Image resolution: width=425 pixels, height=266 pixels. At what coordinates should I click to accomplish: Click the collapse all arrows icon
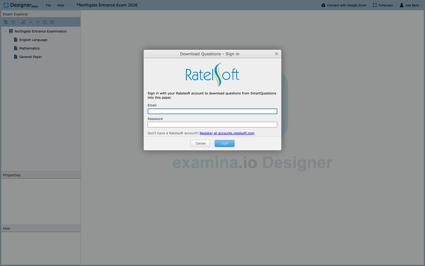pyautogui.click(x=52, y=22)
